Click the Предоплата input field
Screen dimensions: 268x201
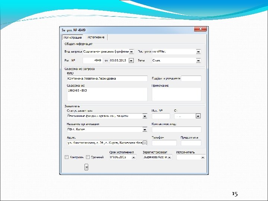(191, 143)
